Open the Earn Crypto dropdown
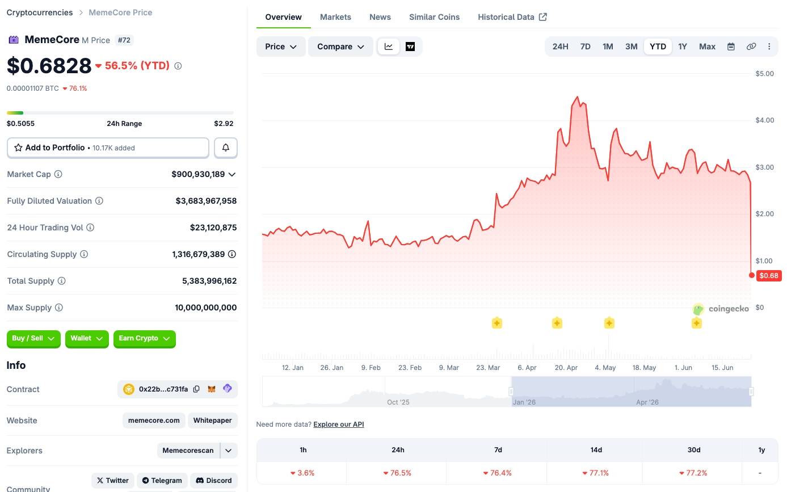787x492 pixels. (145, 339)
